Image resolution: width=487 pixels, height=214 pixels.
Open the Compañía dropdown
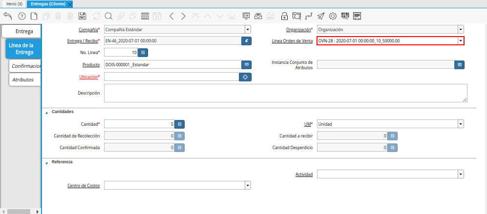[248, 29]
